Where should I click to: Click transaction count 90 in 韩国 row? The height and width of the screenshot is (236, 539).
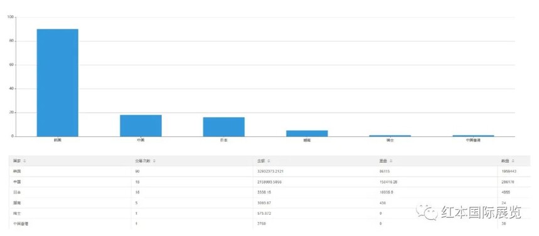coord(137,171)
